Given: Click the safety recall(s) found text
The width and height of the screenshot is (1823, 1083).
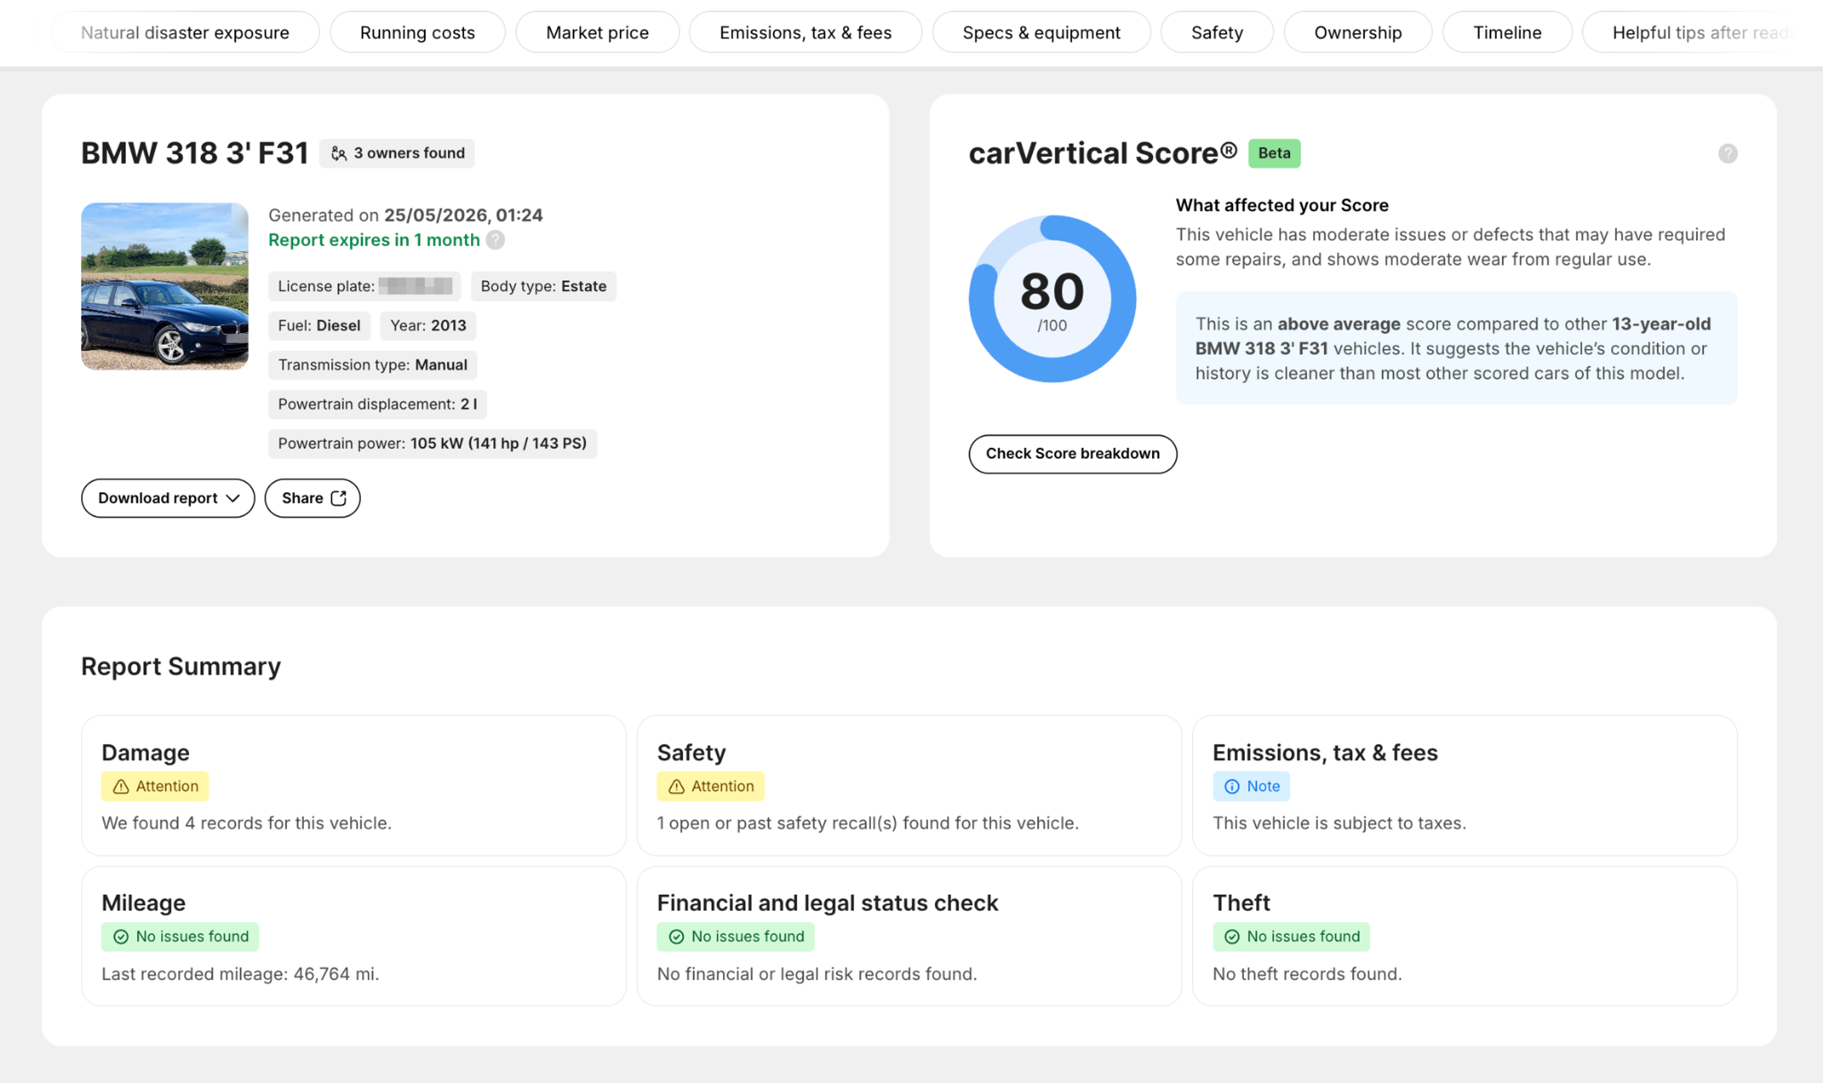Looking at the screenshot, I should pos(868,823).
